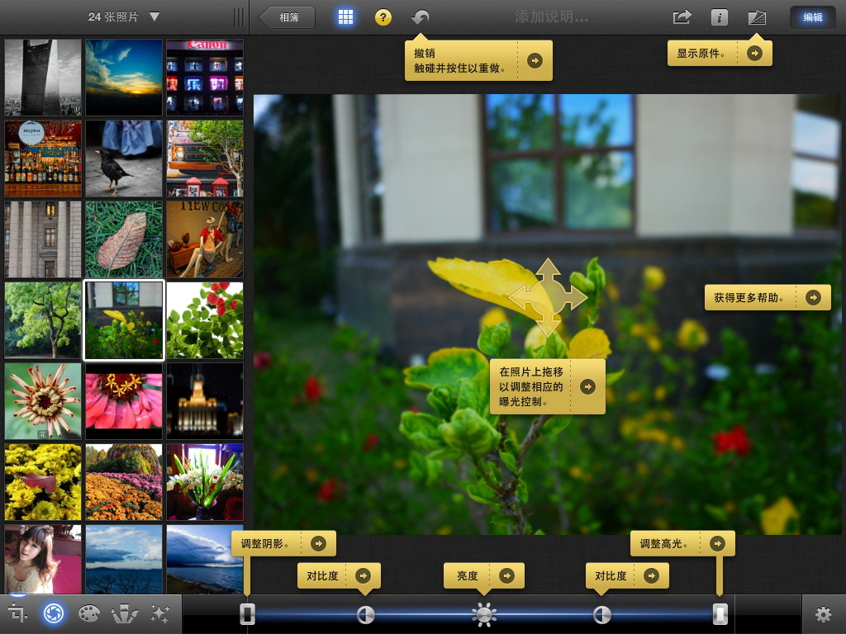Toggle the 编辑 edit mode
This screenshot has height=634, width=846.
813,16
